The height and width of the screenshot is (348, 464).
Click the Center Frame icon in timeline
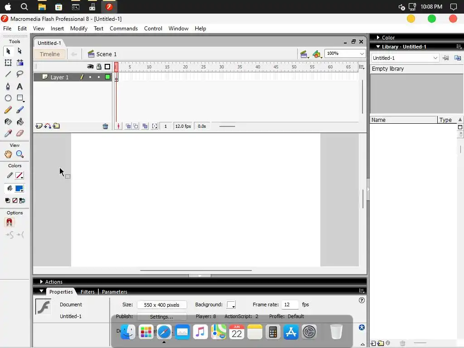(118, 126)
